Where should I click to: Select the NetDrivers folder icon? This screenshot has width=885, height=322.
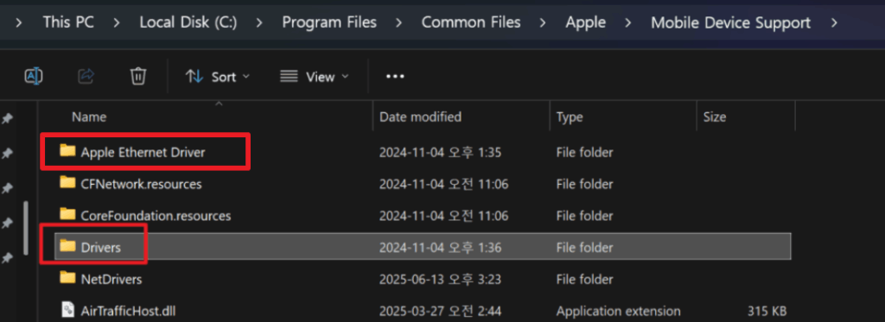[67, 278]
